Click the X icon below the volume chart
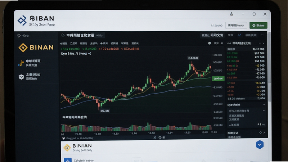This screenshot has width=288, height=162. click(155, 138)
